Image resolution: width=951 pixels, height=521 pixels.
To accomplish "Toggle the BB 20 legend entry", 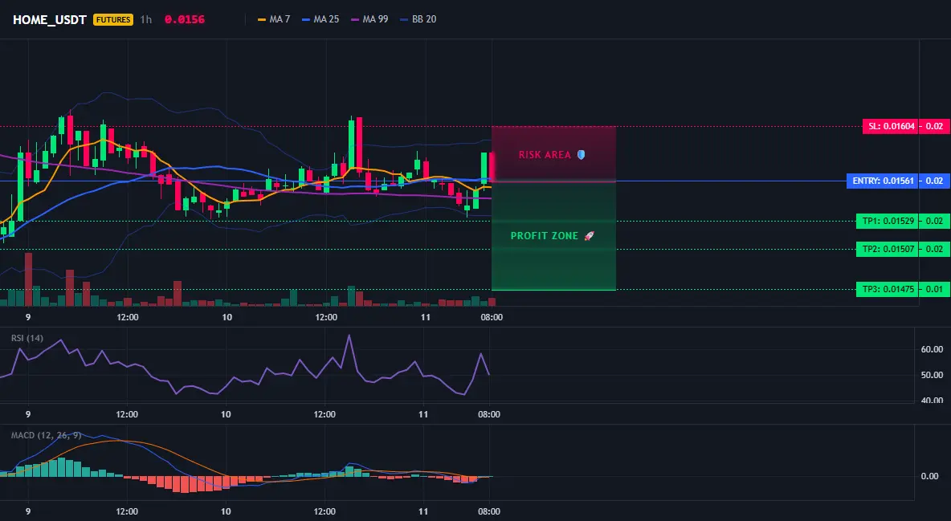I will [418, 19].
